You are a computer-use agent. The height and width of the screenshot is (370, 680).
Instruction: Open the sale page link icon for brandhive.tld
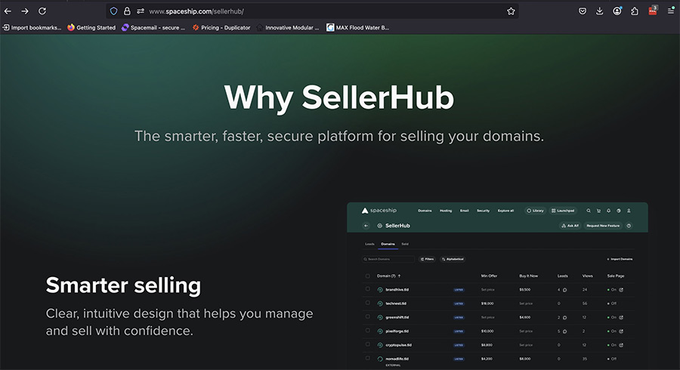(622, 290)
